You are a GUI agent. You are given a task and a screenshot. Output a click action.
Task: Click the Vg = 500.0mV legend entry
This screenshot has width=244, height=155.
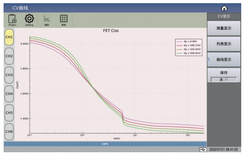click(x=189, y=53)
